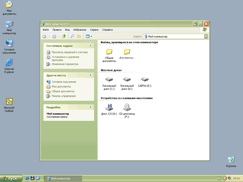Viewport: 243px width, 182px height.
Task: Click Просмотр сведений о системе link
Action: click(69, 52)
